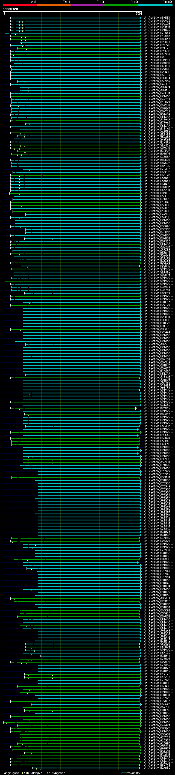
Task: Open hit UniRef100_A9U156
Action: [157, 24]
